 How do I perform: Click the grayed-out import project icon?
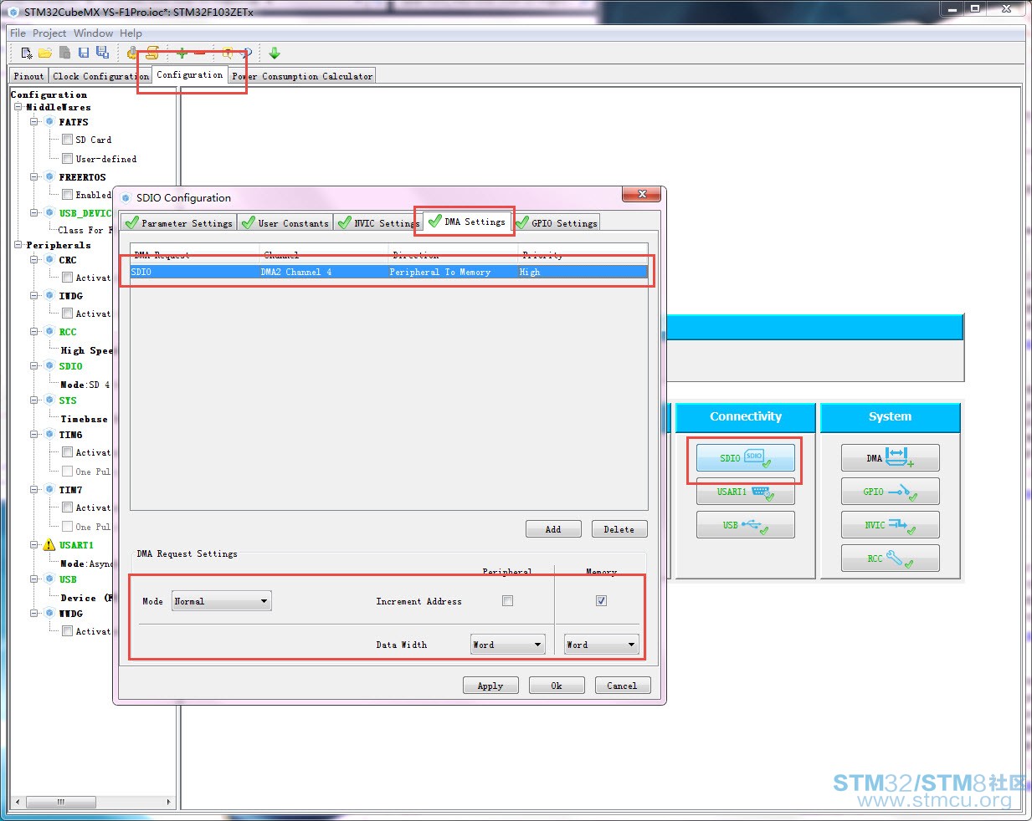(64, 54)
